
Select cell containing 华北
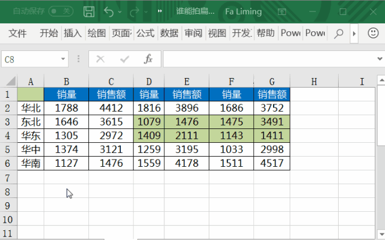click(31, 108)
